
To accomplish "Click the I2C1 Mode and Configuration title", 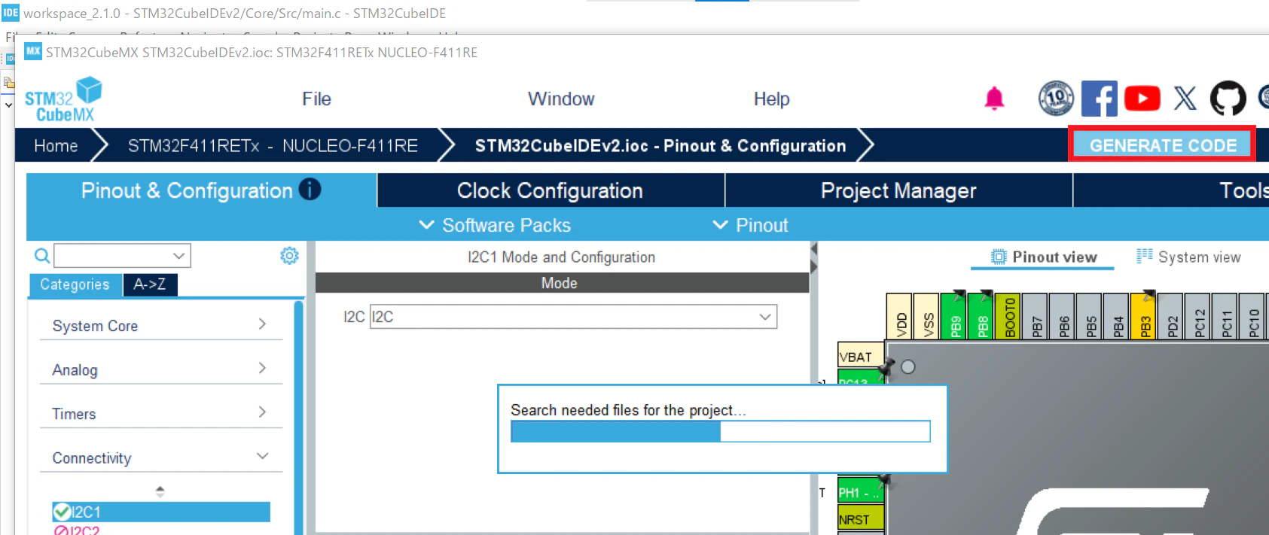I will 561,257.
